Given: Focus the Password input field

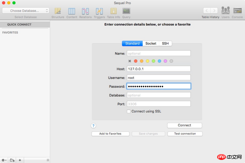Looking at the screenshot, I should [x=159, y=86].
